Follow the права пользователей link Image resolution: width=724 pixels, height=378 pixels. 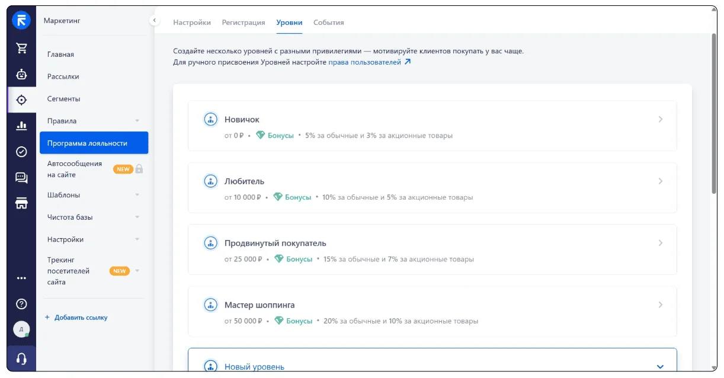pyautogui.click(x=365, y=62)
